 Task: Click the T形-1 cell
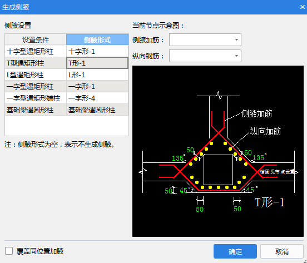pos(97,63)
